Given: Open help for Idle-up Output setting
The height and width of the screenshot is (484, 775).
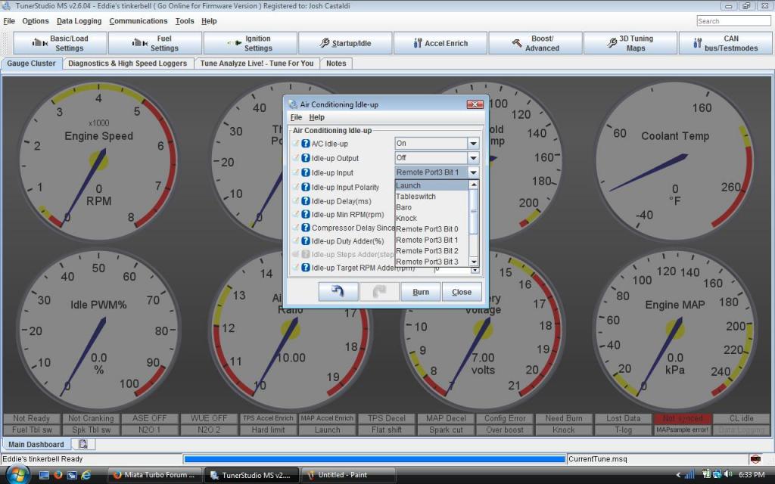Looking at the screenshot, I should 306,159.
